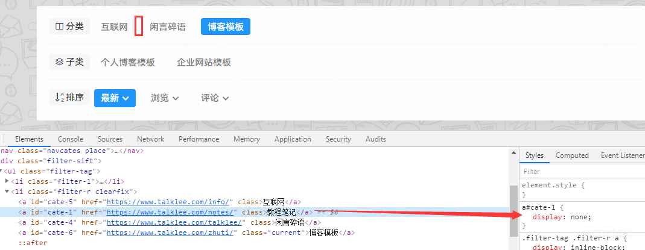
Task: Click the 子类 layers icon
Action: [59, 62]
